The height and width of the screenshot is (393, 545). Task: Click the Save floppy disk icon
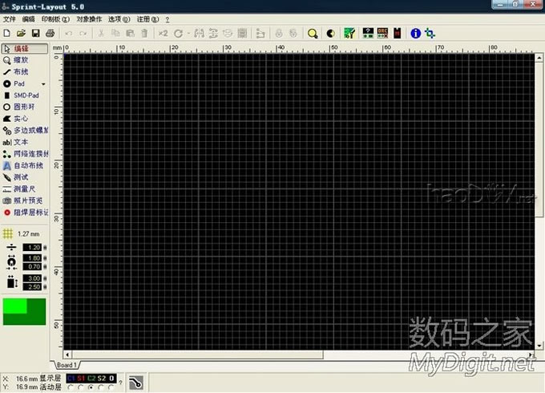tap(35, 33)
